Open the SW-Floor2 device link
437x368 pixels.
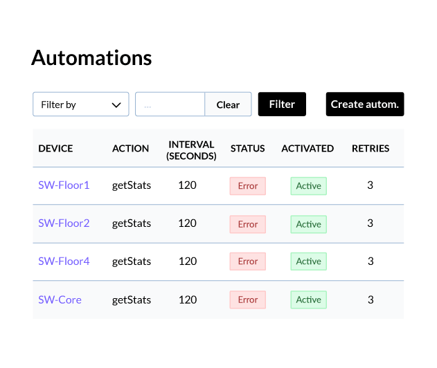click(64, 223)
